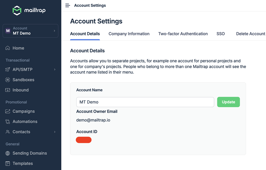Screen dimensions: 266x170
Task: Click the Automations icon in sidebar
Action: click(x=8, y=122)
